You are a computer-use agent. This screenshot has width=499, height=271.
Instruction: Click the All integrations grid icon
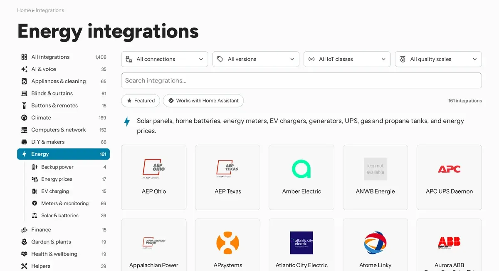[x=24, y=57]
